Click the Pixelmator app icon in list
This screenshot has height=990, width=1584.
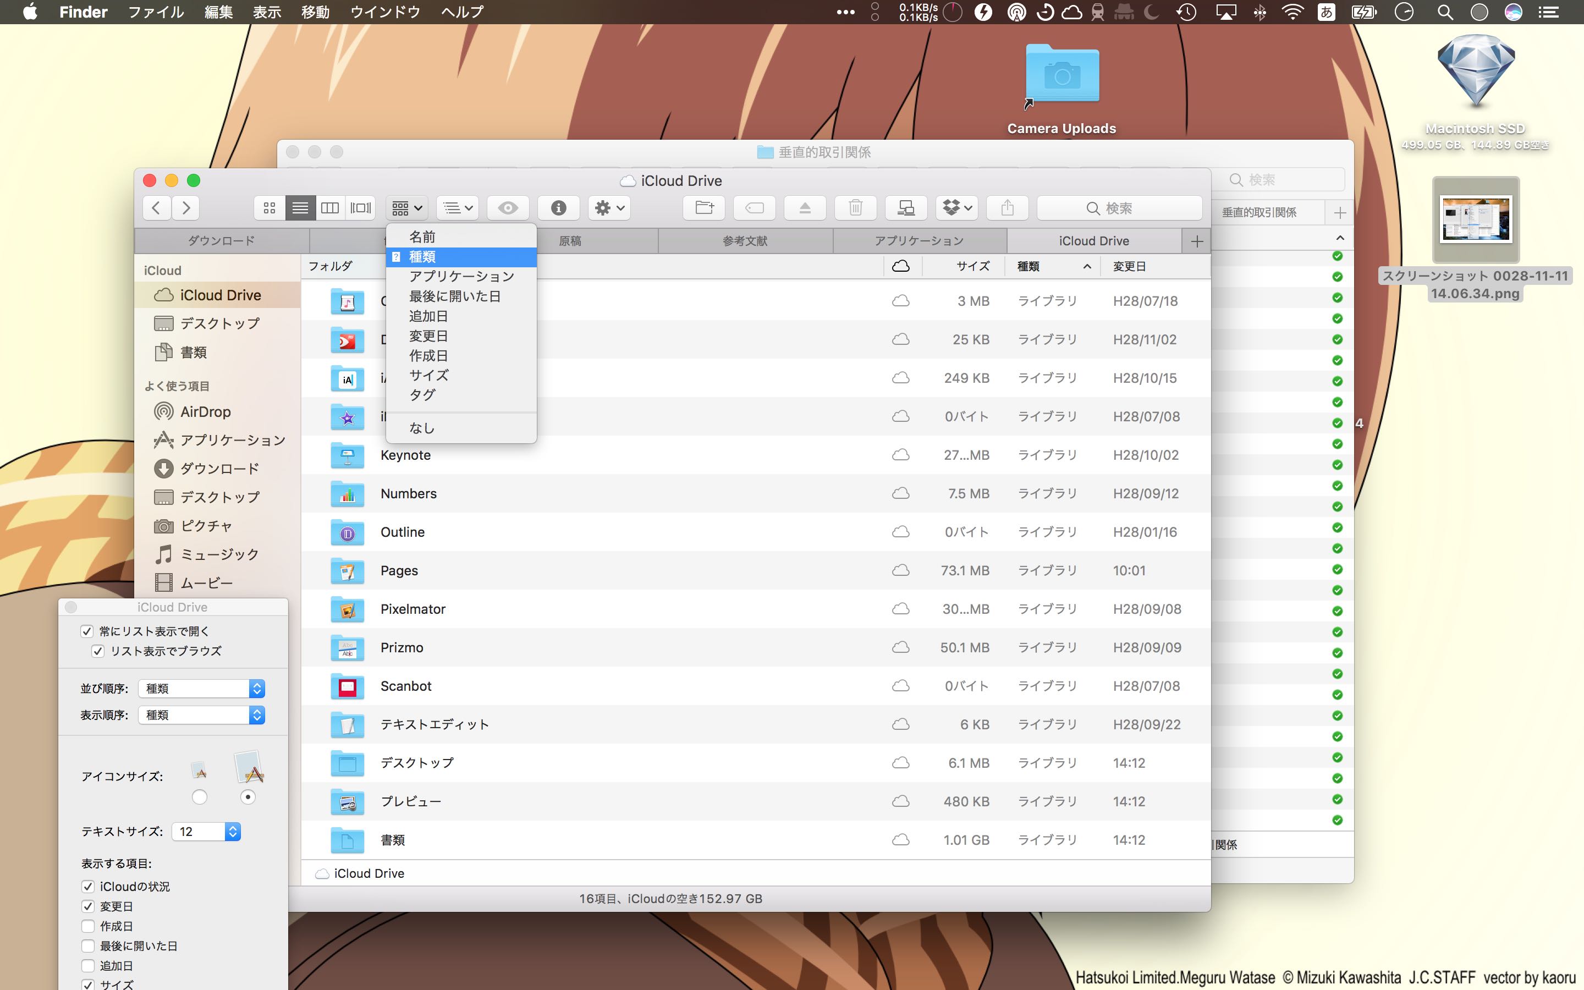pos(346,609)
